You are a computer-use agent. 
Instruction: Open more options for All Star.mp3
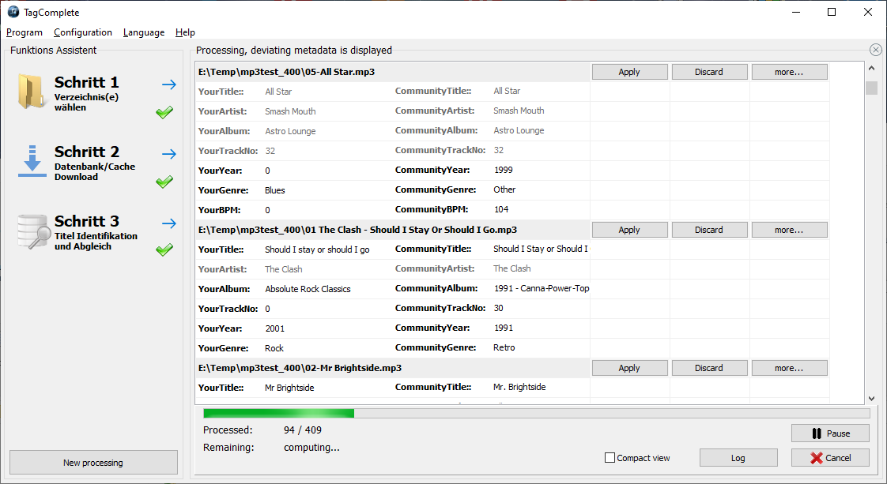click(789, 72)
